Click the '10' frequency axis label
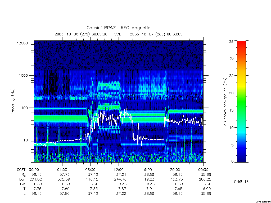Screen dimensions: 271x203 tap(26, 140)
